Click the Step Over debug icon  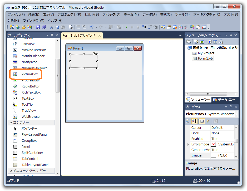(x=150, y=27)
